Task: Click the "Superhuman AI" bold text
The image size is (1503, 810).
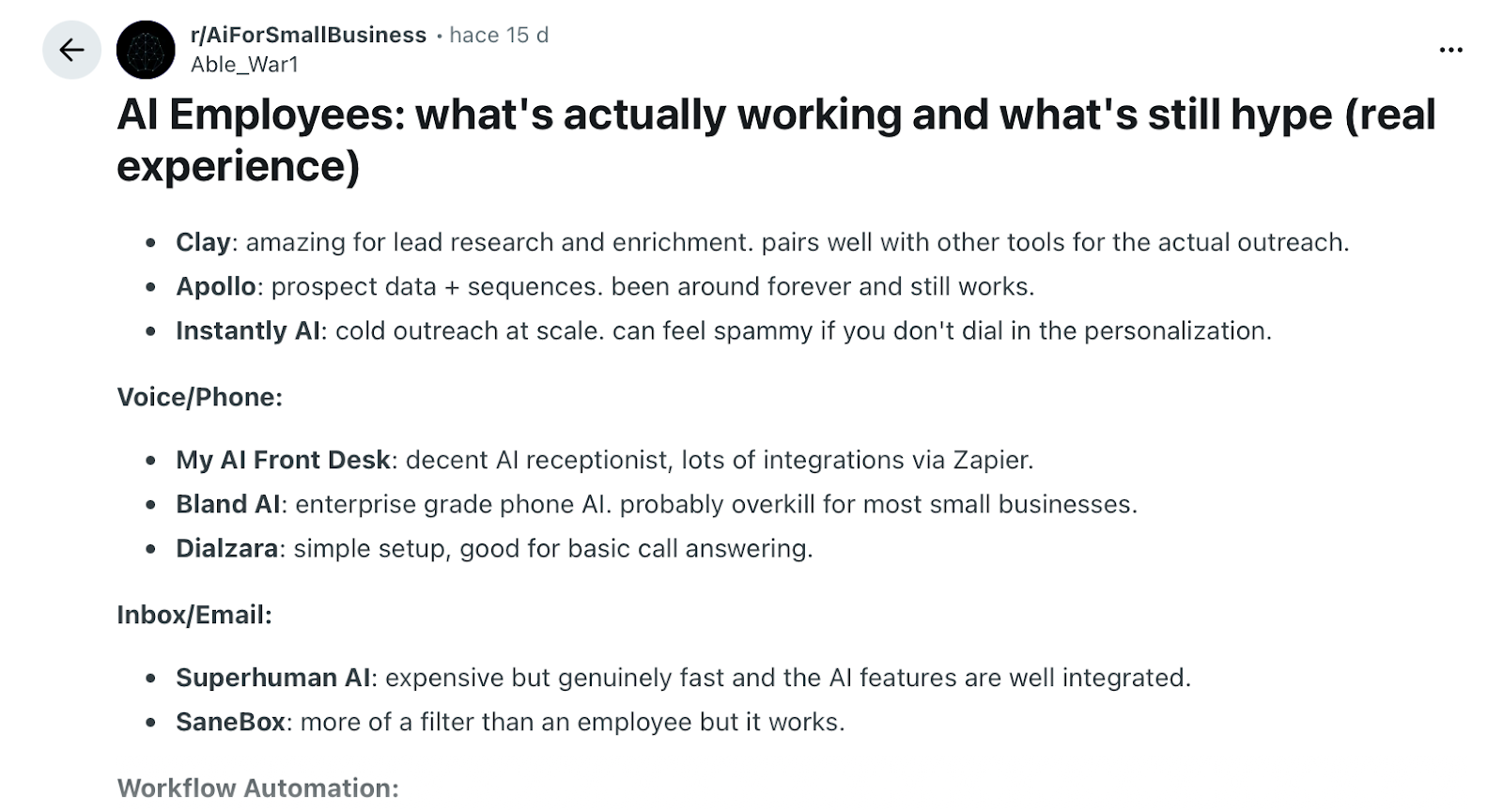Action: tap(272, 678)
